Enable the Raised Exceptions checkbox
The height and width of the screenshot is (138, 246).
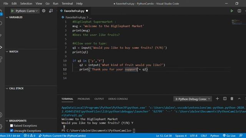pos(12,126)
